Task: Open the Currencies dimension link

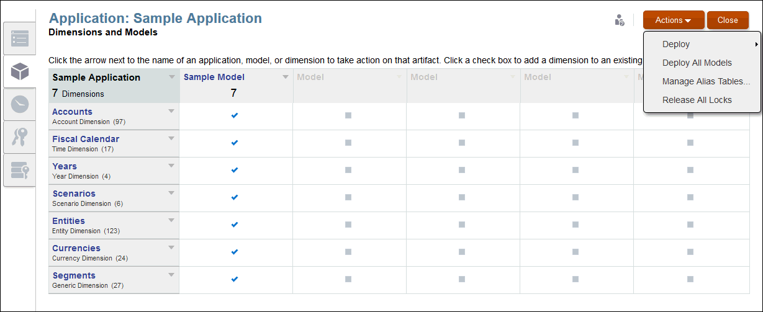Action: tap(76, 248)
